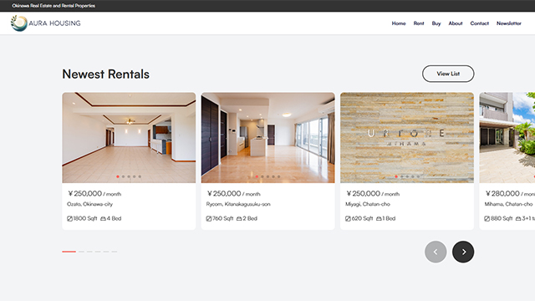535x301 pixels.
Task: Open the Home menu item
Action: click(399, 23)
